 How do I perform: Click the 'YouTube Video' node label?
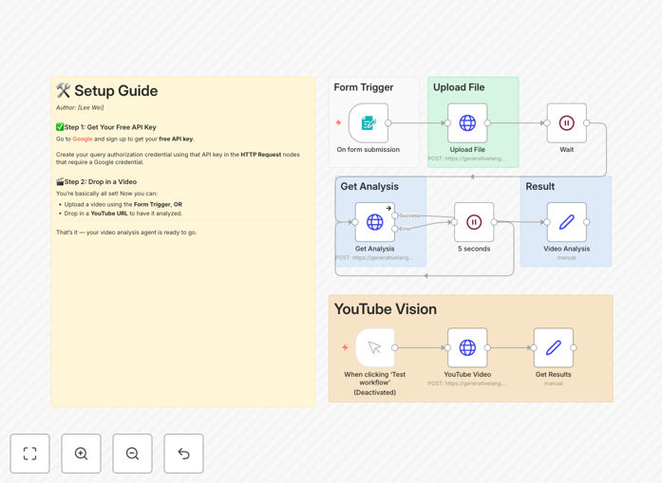tap(467, 375)
